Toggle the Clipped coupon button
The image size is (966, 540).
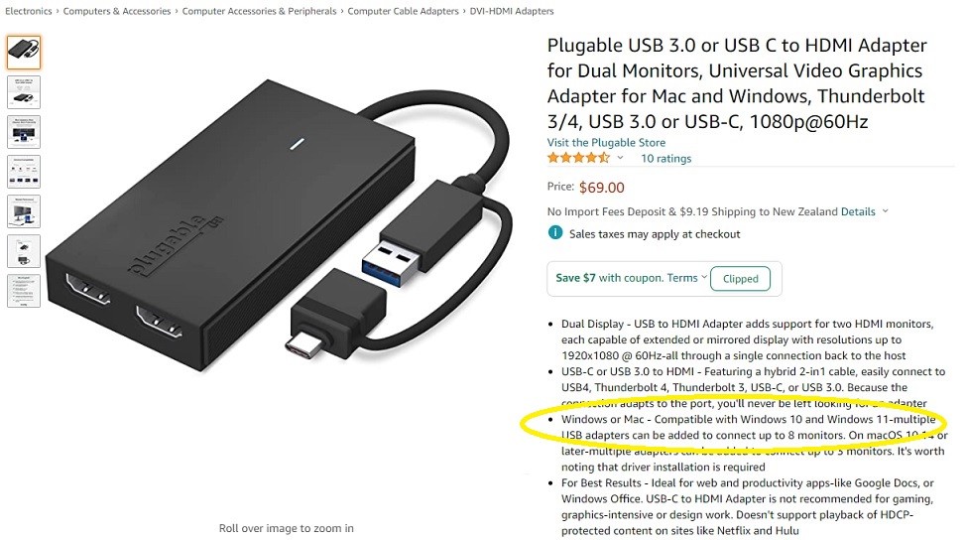click(740, 279)
